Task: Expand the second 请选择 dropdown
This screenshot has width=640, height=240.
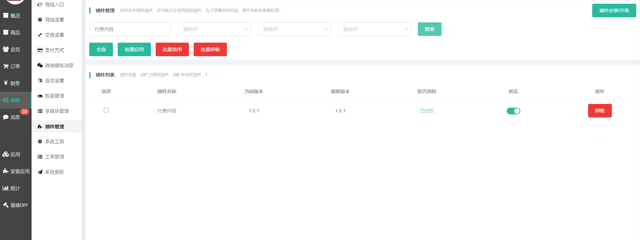Action: coord(294,29)
